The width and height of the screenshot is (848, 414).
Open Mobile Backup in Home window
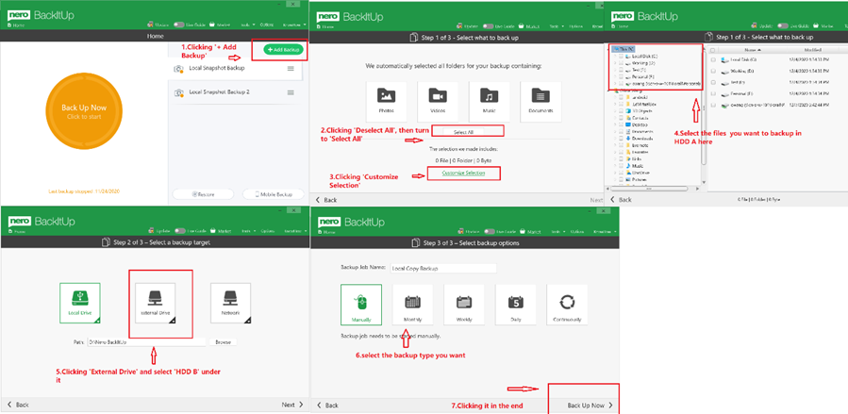274,194
